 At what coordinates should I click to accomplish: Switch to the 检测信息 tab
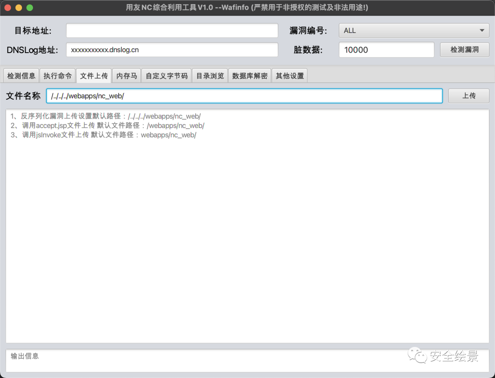pyautogui.click(x=21, y=76)
